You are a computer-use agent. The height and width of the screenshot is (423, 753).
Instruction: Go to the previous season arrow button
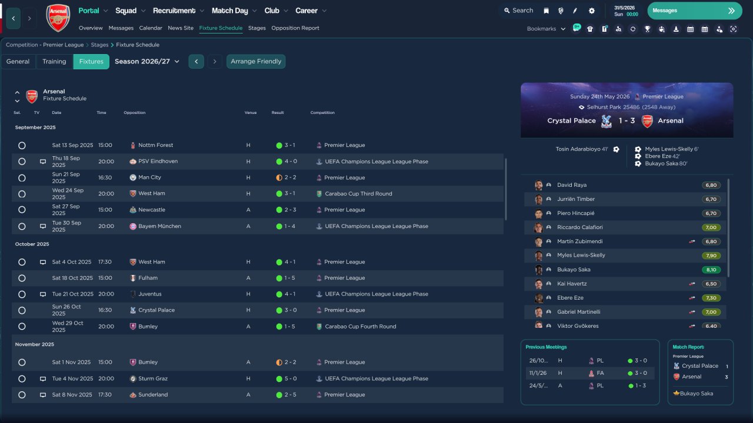196,62
